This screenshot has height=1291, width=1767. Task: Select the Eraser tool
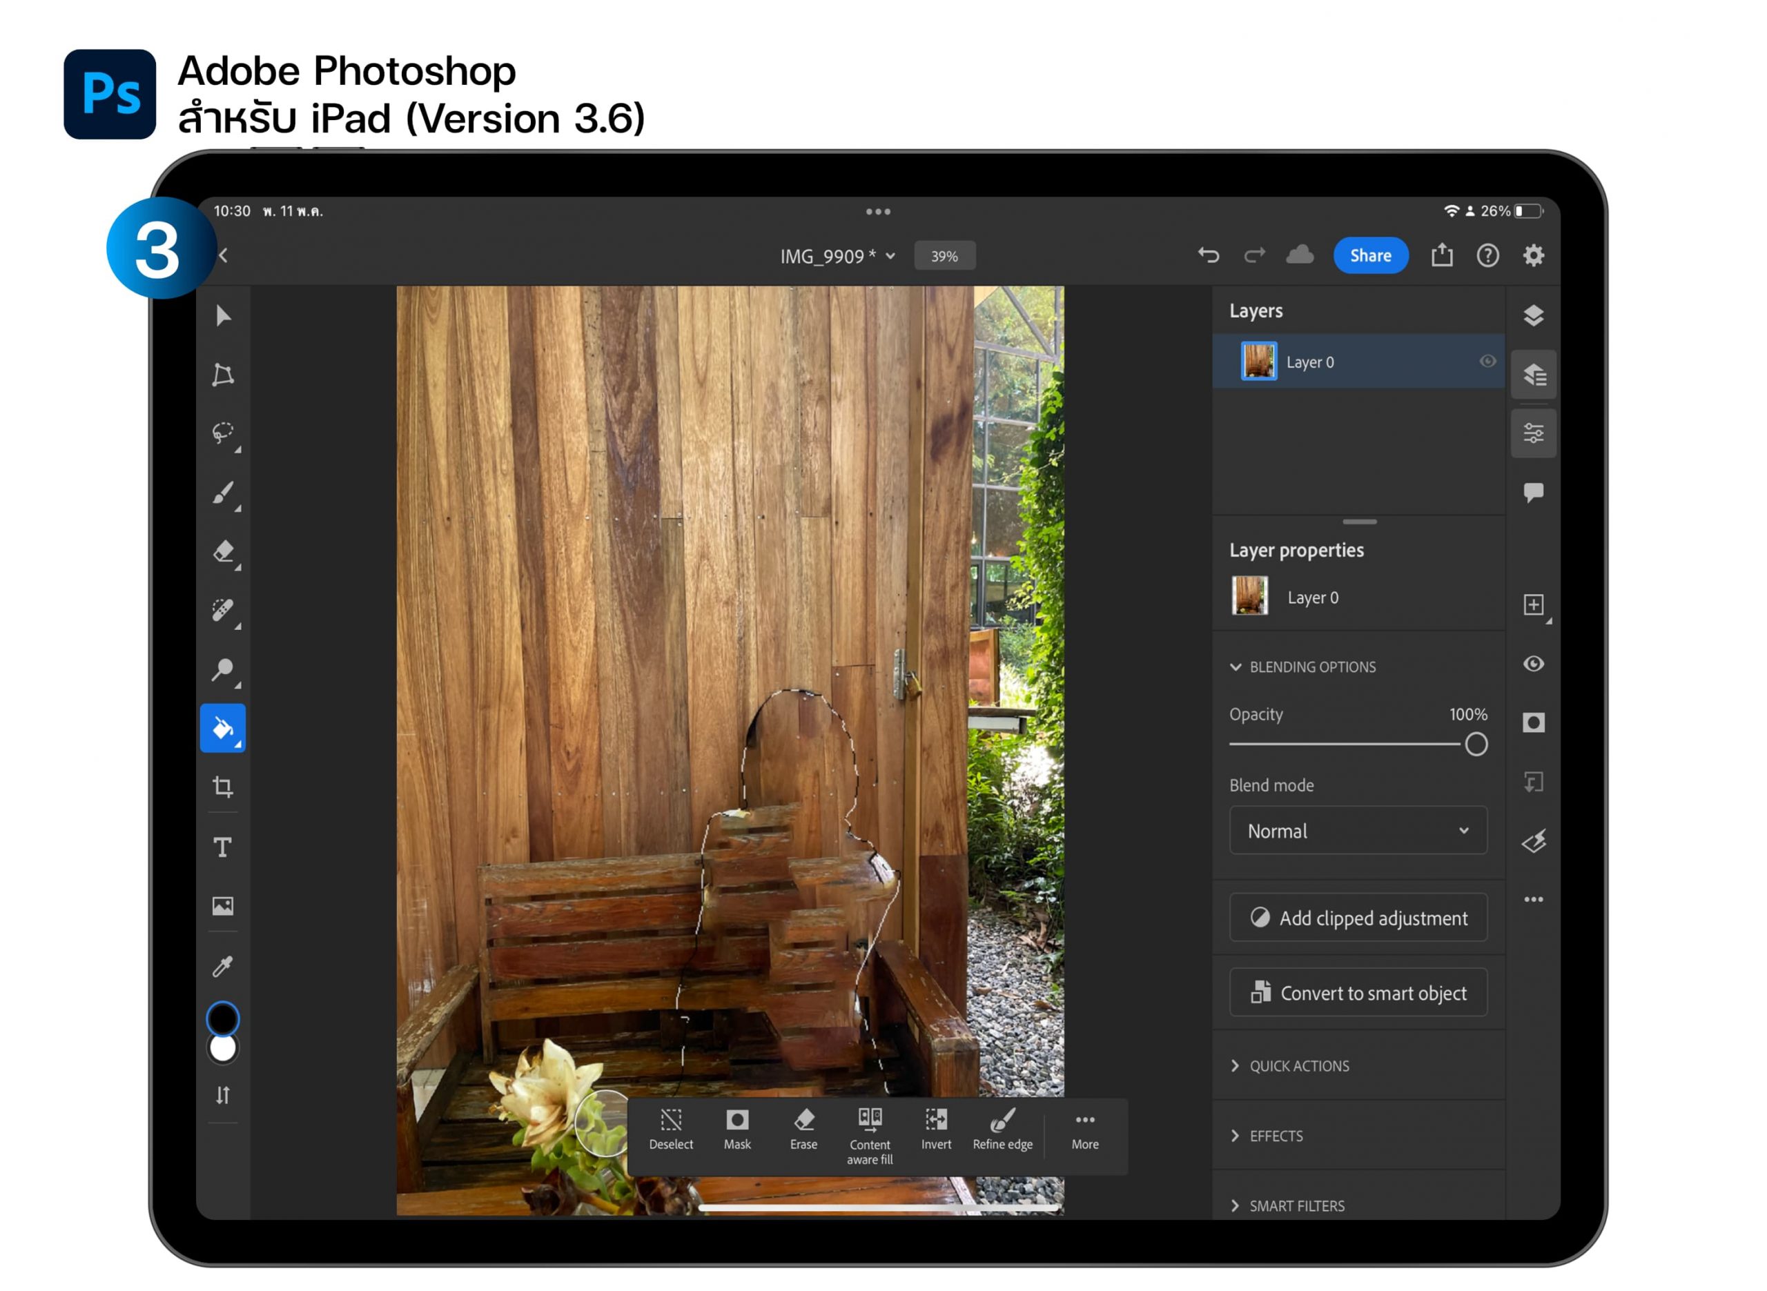tap(224, 553)
